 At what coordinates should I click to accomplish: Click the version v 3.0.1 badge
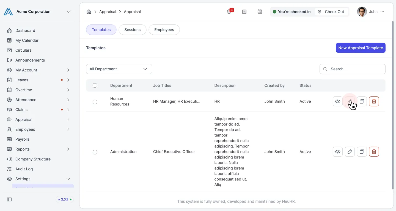click(65, 199)
